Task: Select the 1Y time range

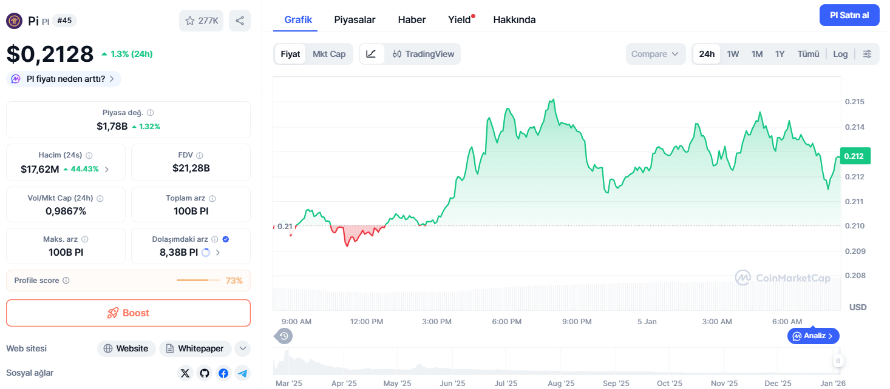Action: [780, 54]
